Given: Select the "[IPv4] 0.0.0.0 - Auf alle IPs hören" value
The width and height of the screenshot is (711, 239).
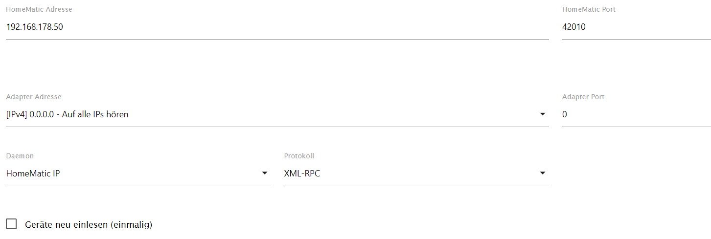Looking at the screenshot, I should coord(67,115).
